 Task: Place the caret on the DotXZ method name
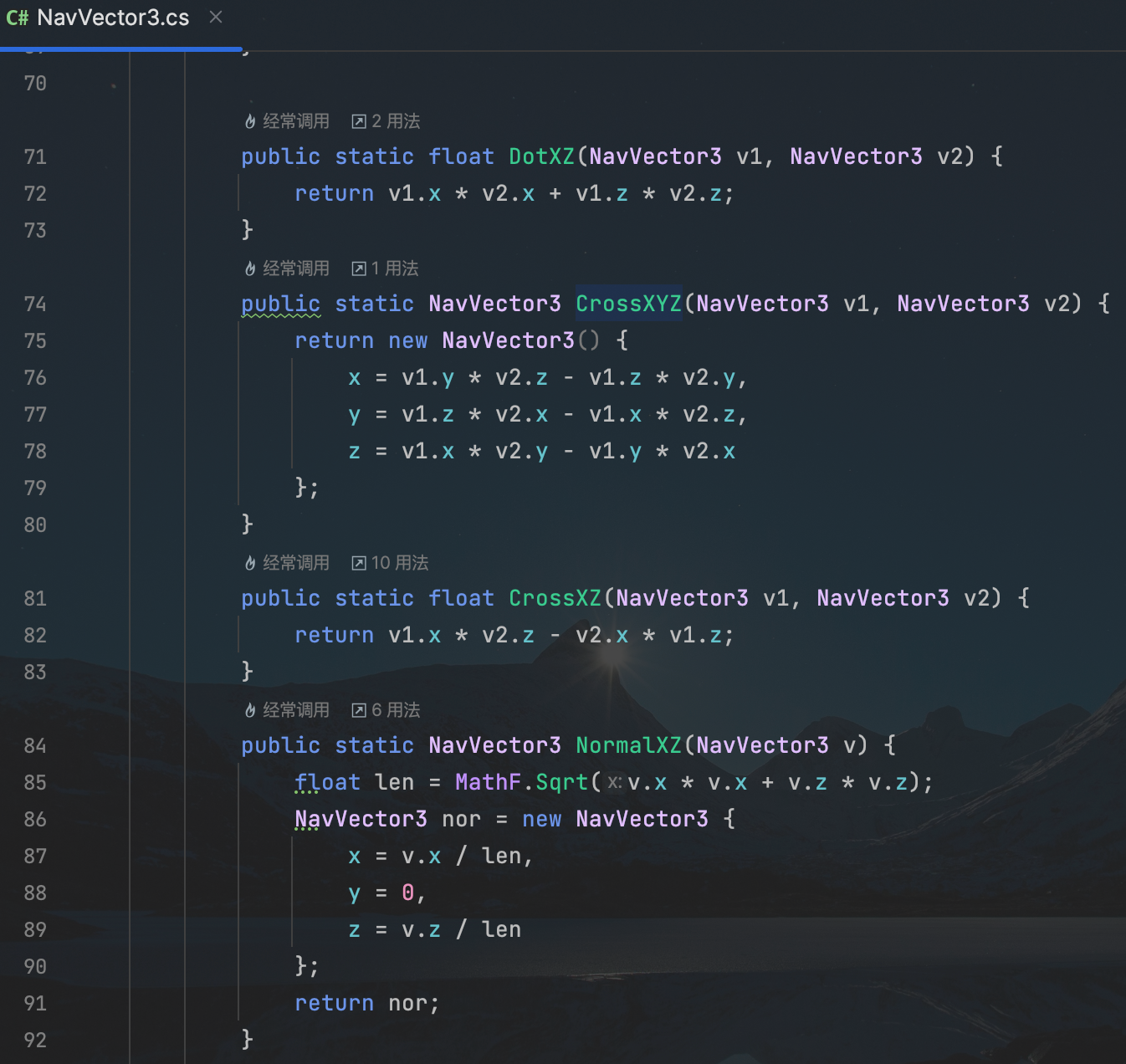point(542,156)
